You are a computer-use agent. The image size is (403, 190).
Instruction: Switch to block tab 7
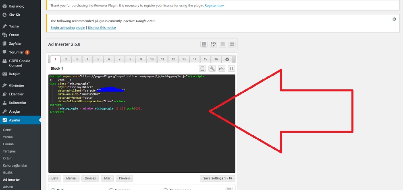click(120, 59)
